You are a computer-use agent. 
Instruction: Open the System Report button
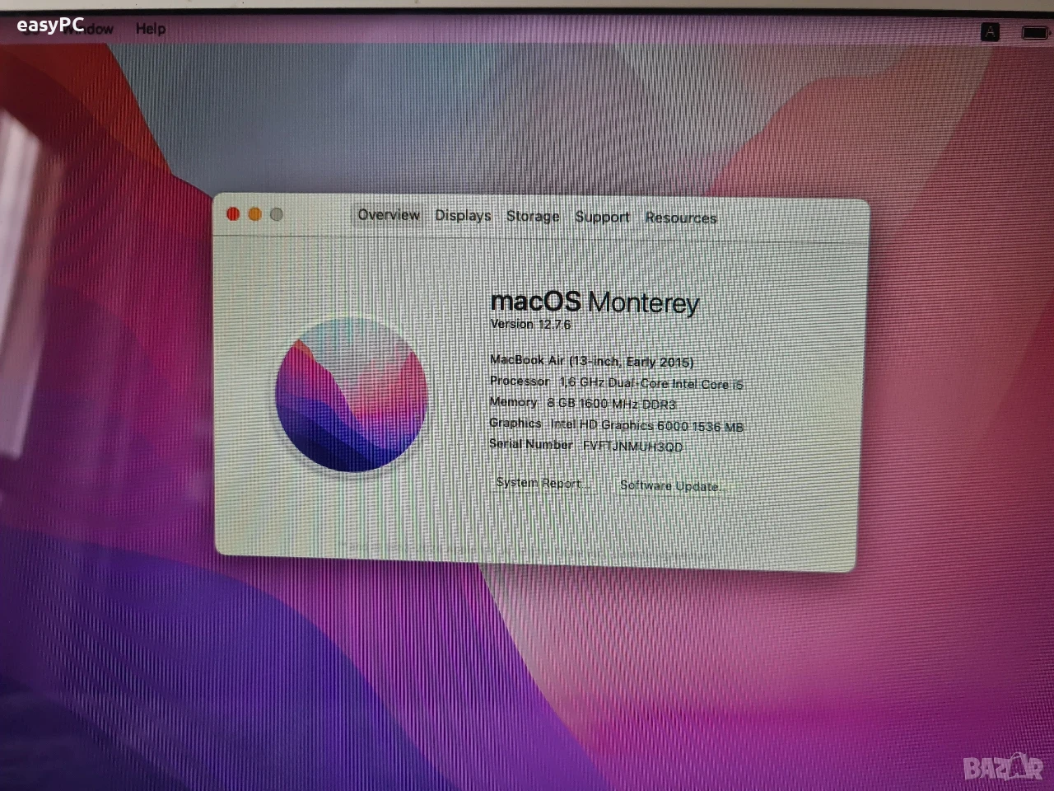tap(543, 483)
